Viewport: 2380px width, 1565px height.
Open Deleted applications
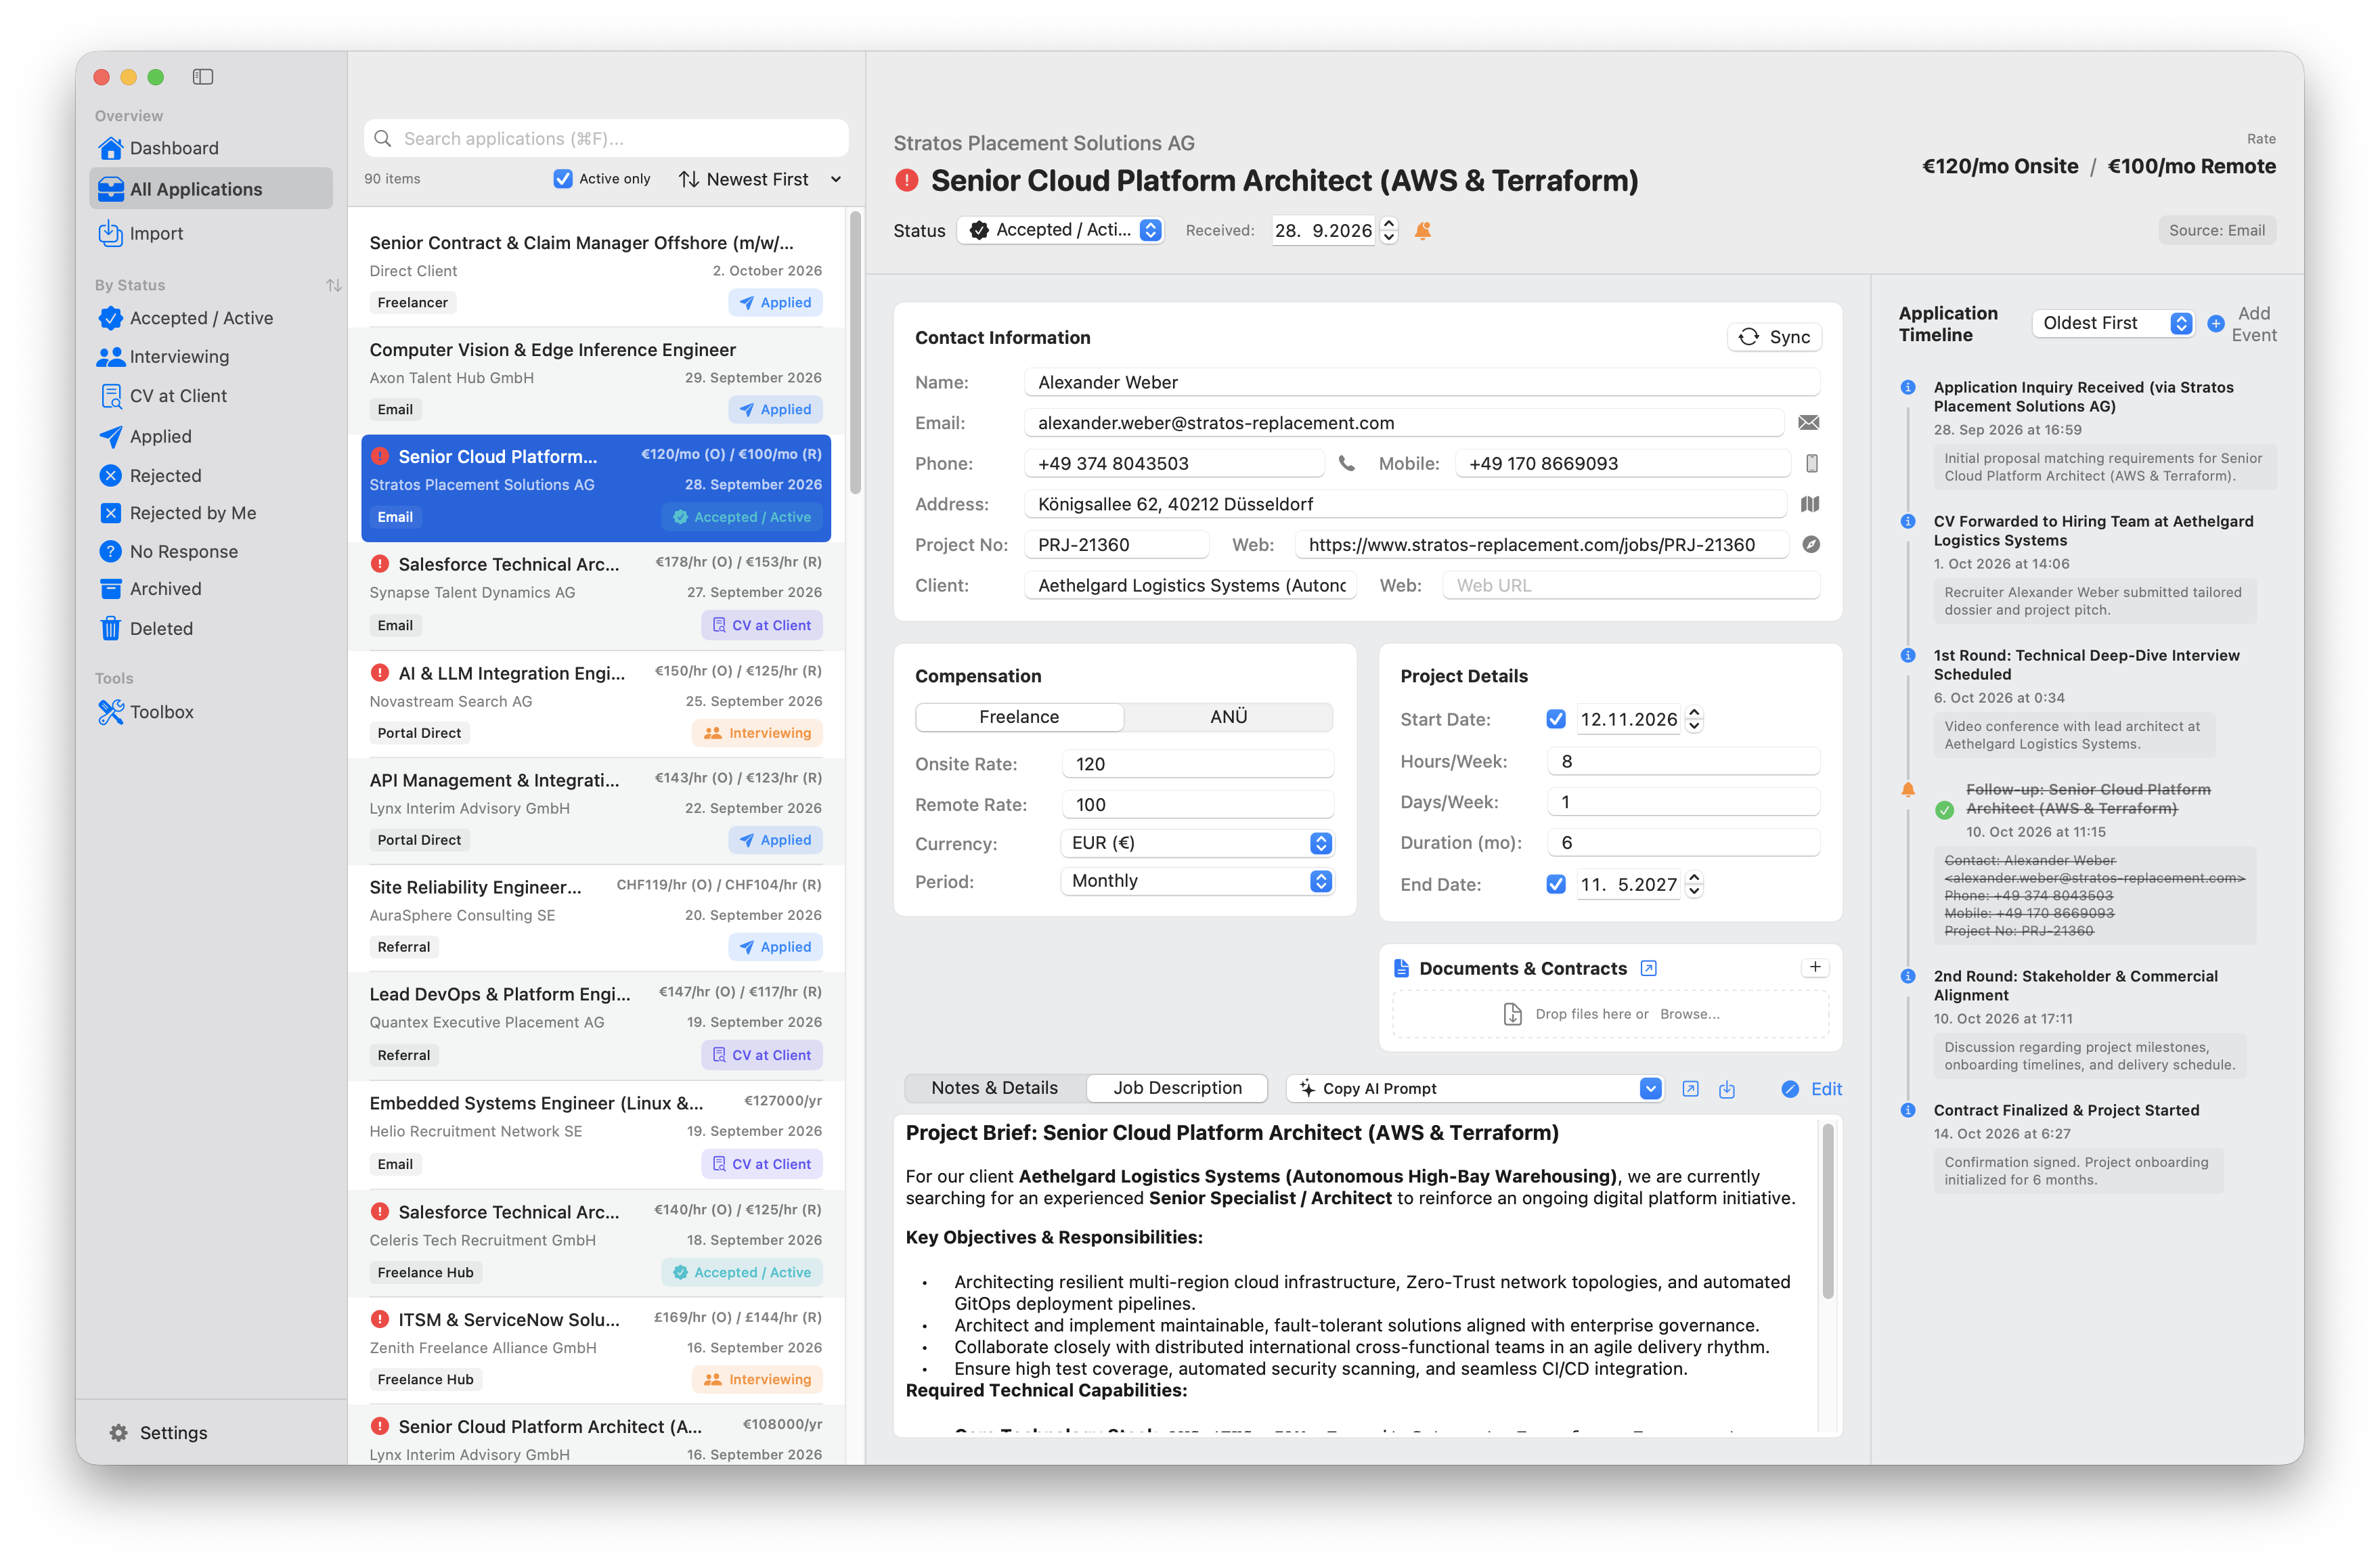pyautogui.click(x=212, y=629)
